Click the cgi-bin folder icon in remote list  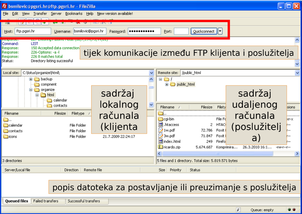pos(160,119)
